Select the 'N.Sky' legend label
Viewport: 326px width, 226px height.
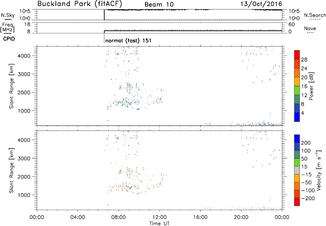coord(8,15)
